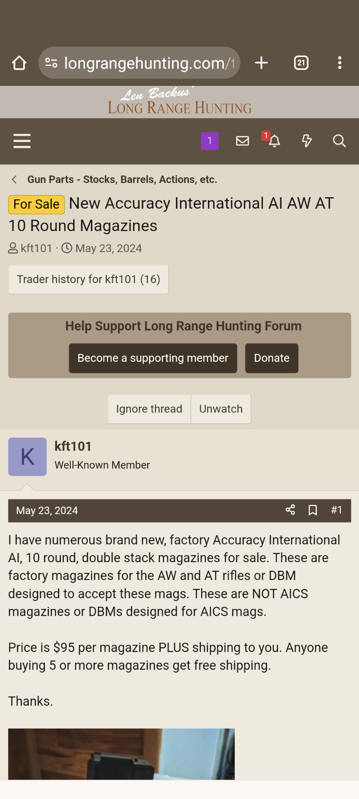Open the browser three-dot menu
Screen dimensions: 359x799
tap(339, 63)
